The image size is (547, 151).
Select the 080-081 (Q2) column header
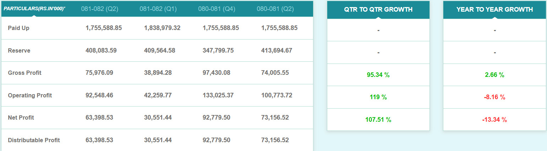click(x=275, y=9)
